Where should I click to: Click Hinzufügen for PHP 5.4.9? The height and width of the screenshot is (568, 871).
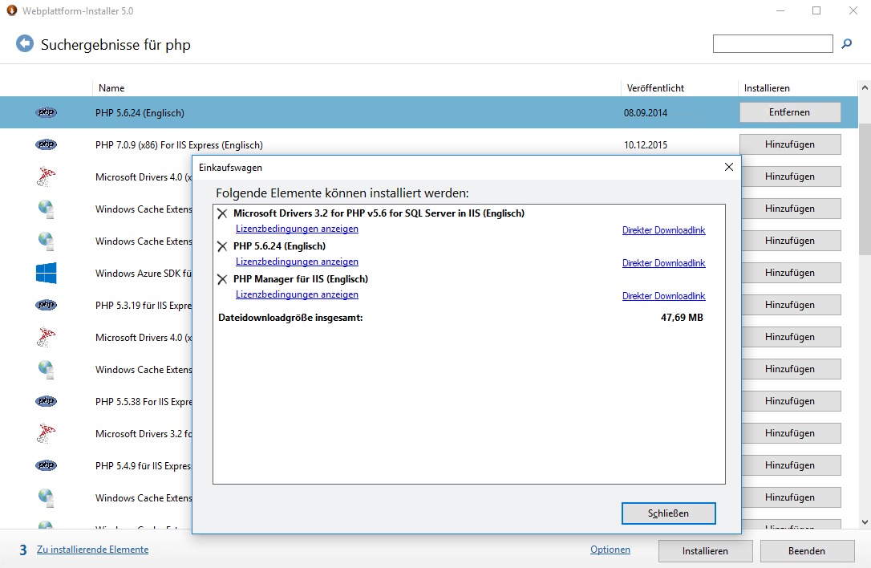coord(789,465)
